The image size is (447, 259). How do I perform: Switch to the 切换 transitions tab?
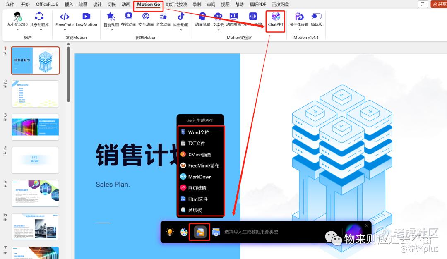pyautogui.click(x=112, y=4)
